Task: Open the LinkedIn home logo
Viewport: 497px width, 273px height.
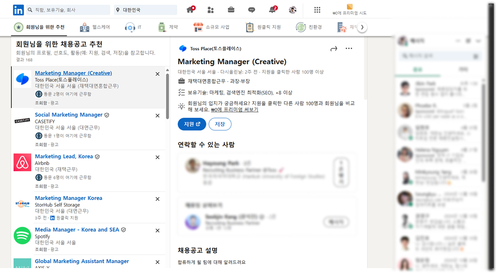Action: click(x=18, y=10)
